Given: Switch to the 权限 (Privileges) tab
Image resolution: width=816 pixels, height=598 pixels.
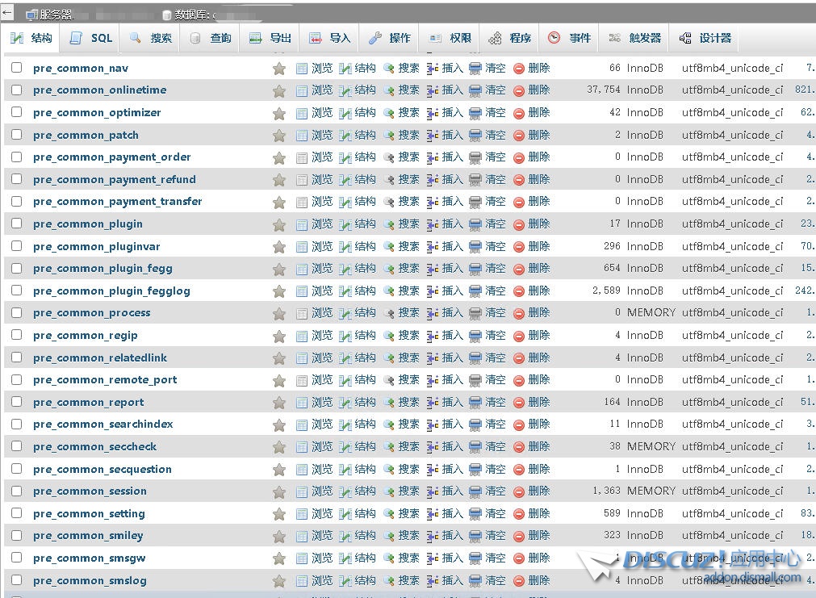Looking at the screenshot, I should tap(450, 38).
